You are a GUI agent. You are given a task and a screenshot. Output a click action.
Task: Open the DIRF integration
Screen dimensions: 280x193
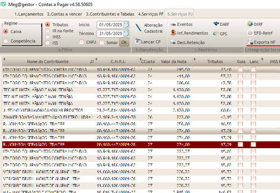coord(250,24)
